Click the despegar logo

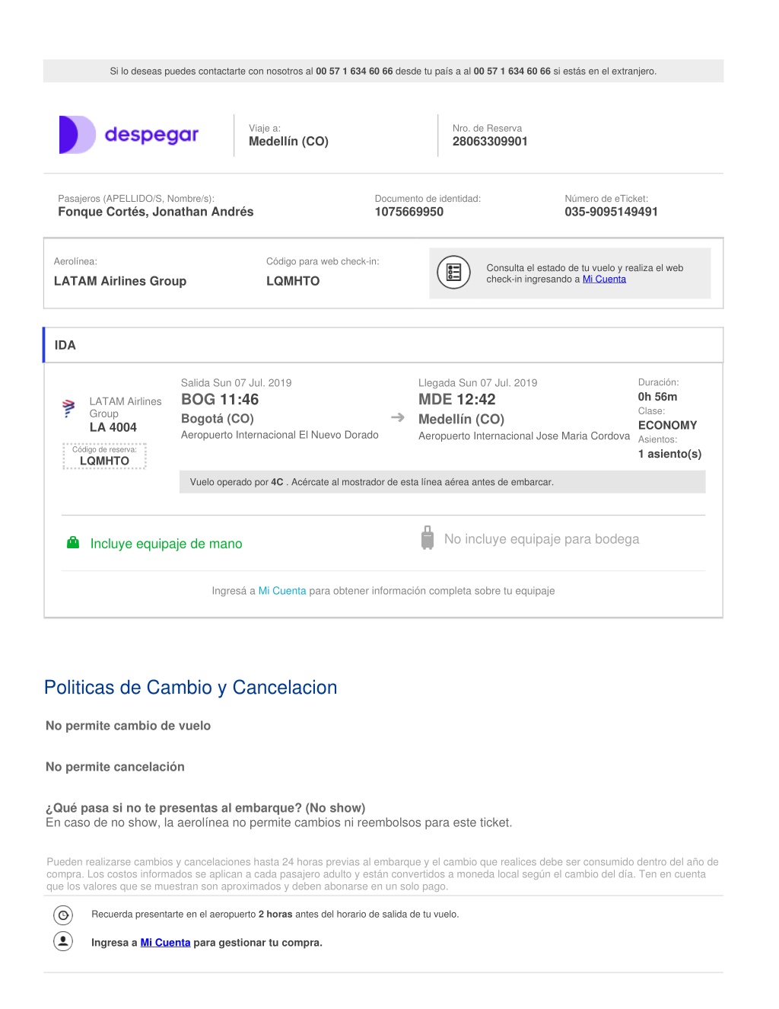tap(129, 135)
